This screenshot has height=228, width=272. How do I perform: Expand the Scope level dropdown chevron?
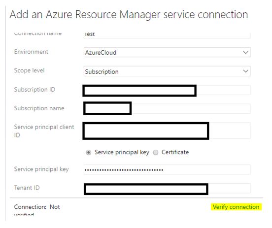(245, 71)
